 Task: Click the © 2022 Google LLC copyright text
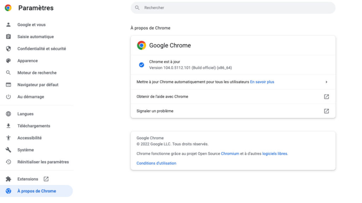click(173, 144)
